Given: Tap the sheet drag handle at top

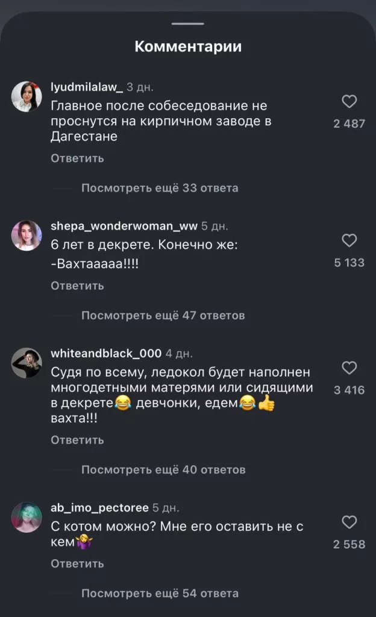Looking at the screenshot, I should point(188,25).
